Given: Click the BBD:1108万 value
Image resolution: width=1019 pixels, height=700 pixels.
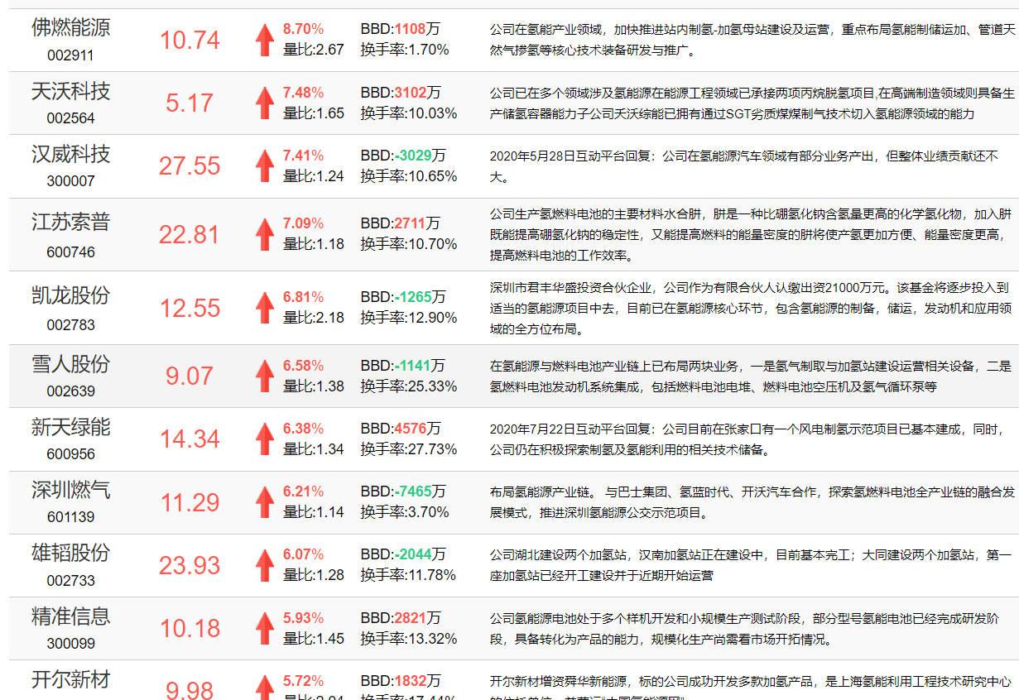Looking at the screenshot, I should pyautogui.click(x=401, y=29).
